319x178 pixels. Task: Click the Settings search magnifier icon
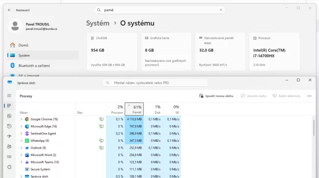tap(99, 10)
